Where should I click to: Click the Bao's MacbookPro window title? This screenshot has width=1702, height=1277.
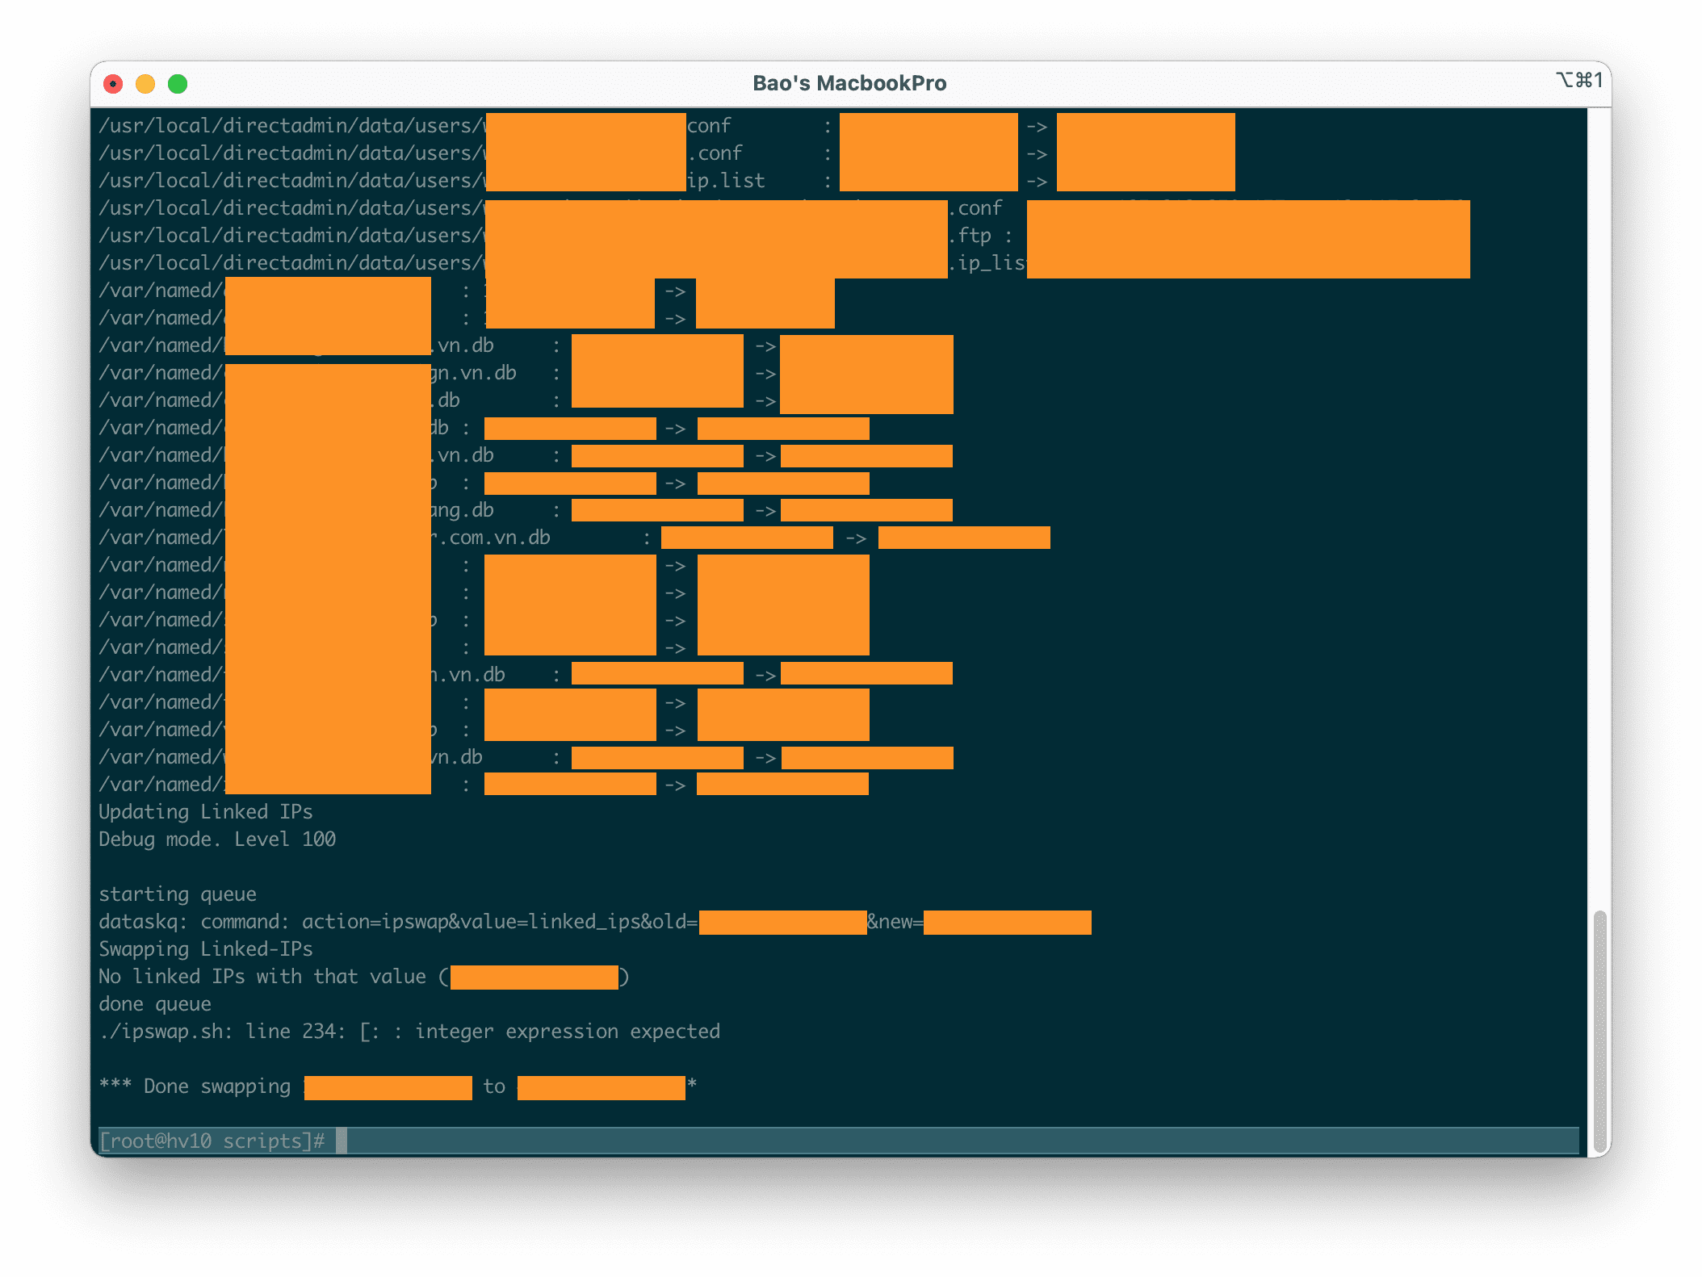tap(849, 83)
